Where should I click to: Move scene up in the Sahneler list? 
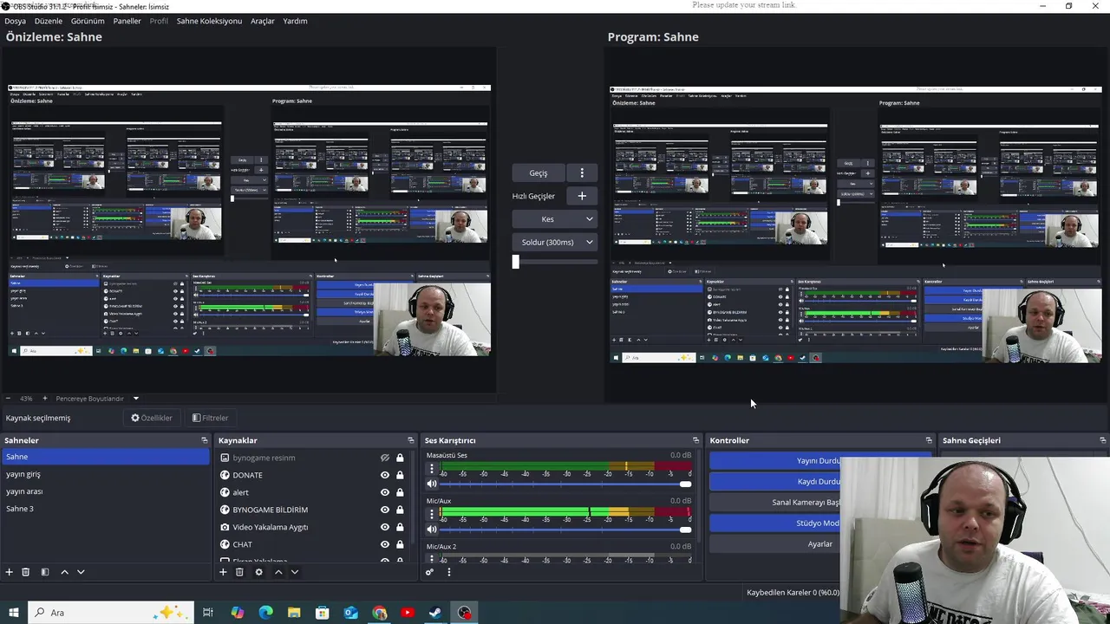[64, 572]
